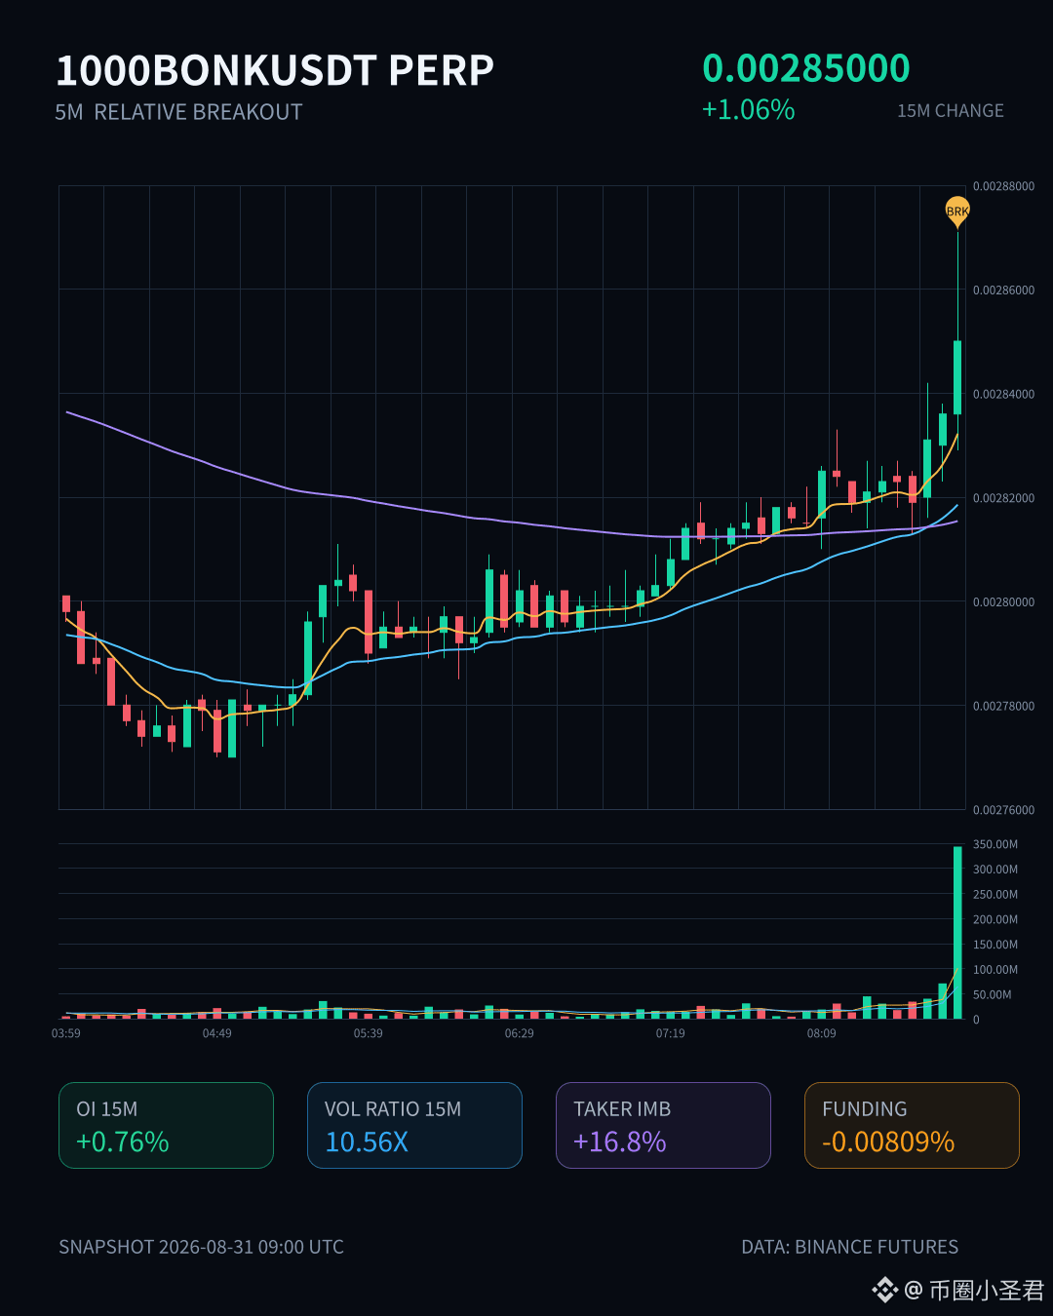1053x1316 pixels.
Task: Click the 07:19 time axis label
Action: pos(671,1033)
